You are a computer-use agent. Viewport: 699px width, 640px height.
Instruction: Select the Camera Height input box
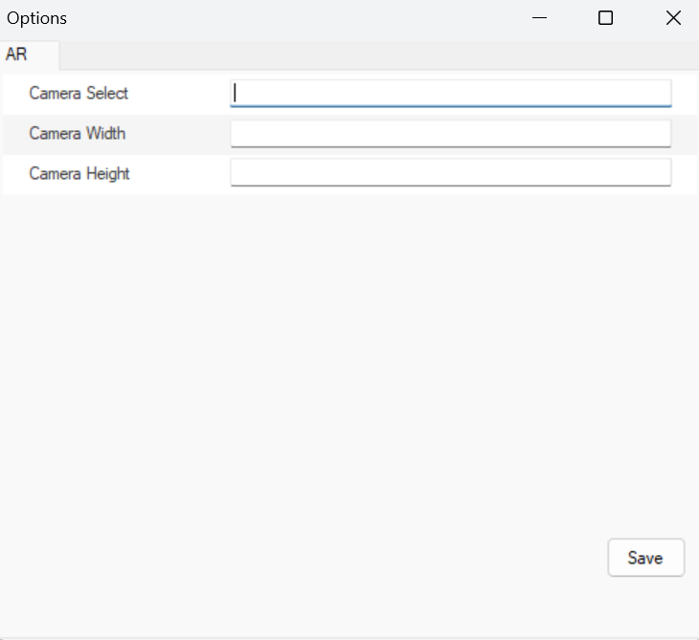point(451,172)
